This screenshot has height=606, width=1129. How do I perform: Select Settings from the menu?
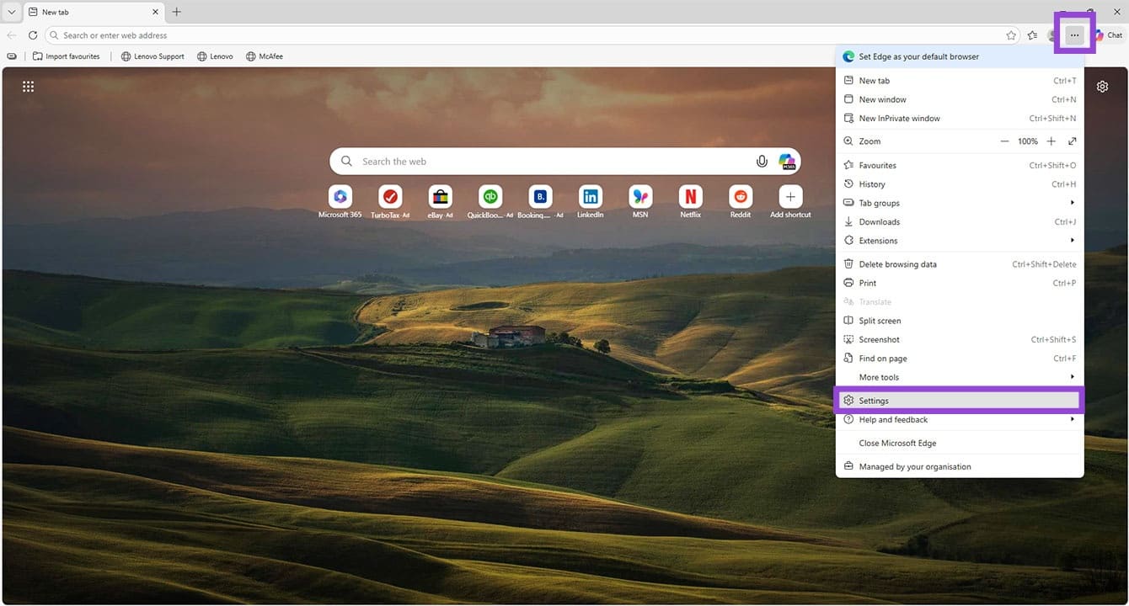point(874,400)
